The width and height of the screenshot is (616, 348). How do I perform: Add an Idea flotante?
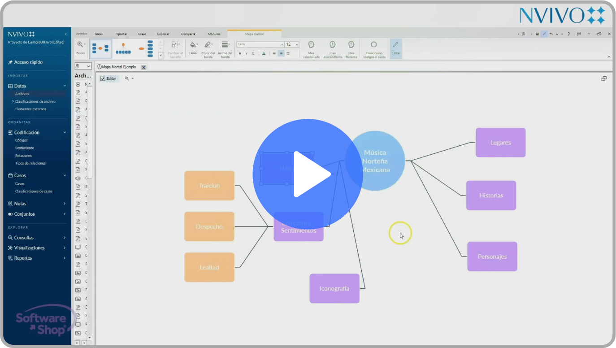click(351, 49)
